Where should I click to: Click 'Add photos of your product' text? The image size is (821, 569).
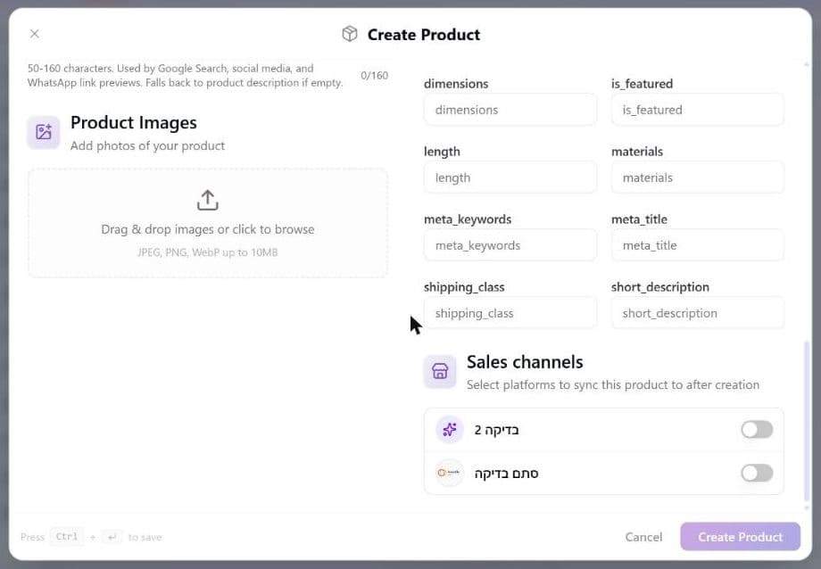pos(147,146)
